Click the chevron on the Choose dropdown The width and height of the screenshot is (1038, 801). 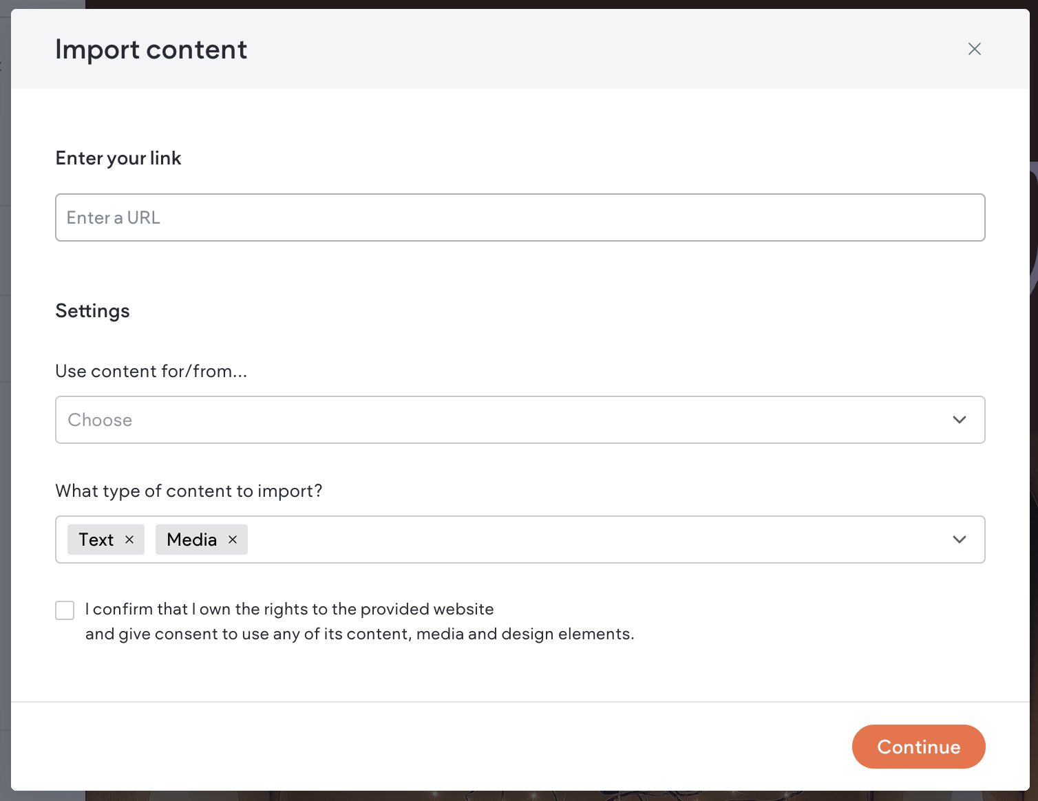coord(960,420)
